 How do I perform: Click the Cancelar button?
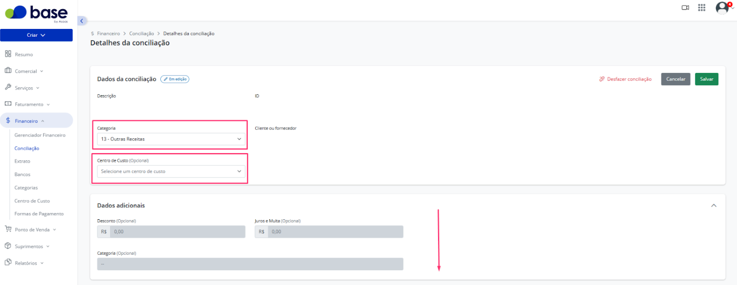tap(676, 79)
